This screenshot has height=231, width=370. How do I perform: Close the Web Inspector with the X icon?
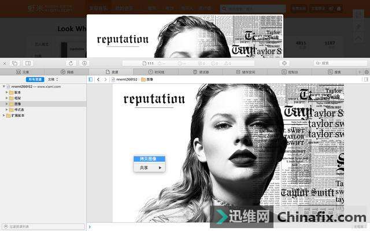pyautogui.click(x=5, y=63)
